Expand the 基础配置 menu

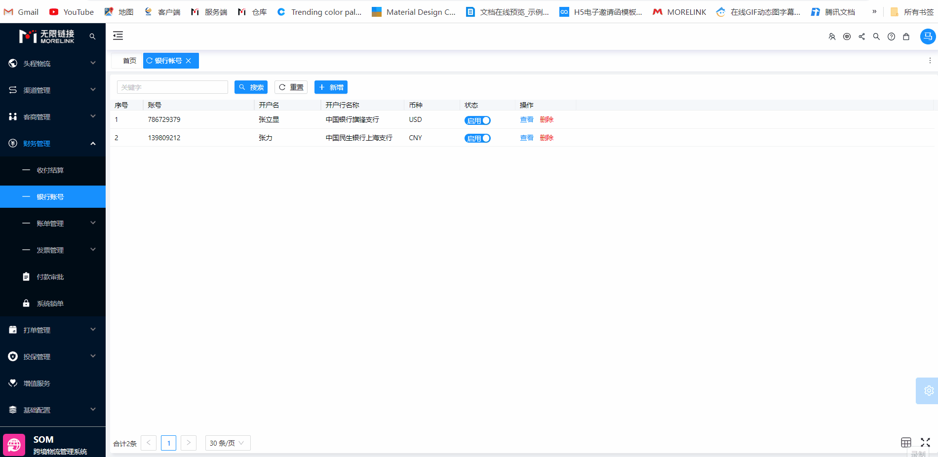tap(53, 410)
